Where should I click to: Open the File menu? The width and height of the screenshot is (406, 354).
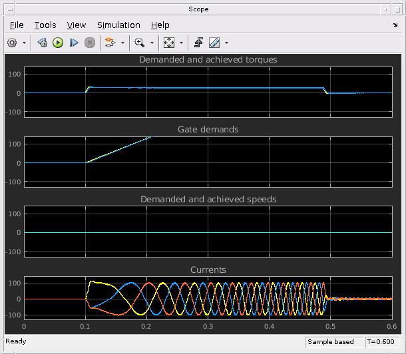[17, 25]
